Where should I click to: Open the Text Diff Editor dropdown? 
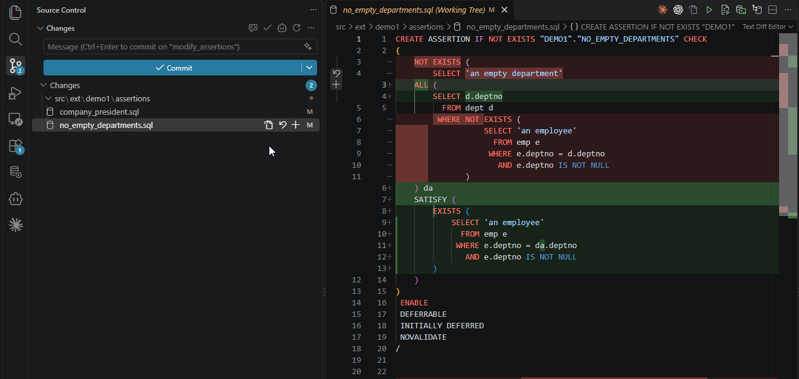coord(768,27)
